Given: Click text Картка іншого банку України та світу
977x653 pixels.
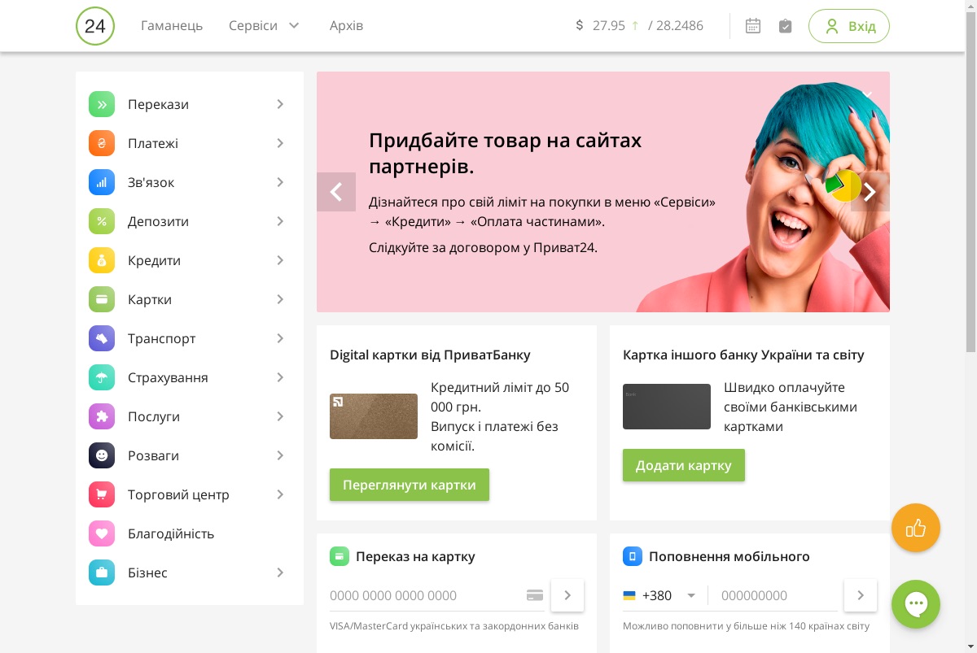Looking at the screenshot, I should tap(743, 355).
